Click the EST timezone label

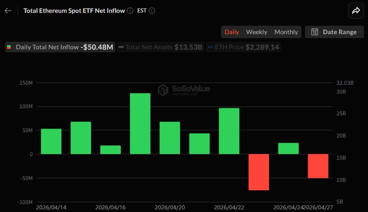coord(142,11)
